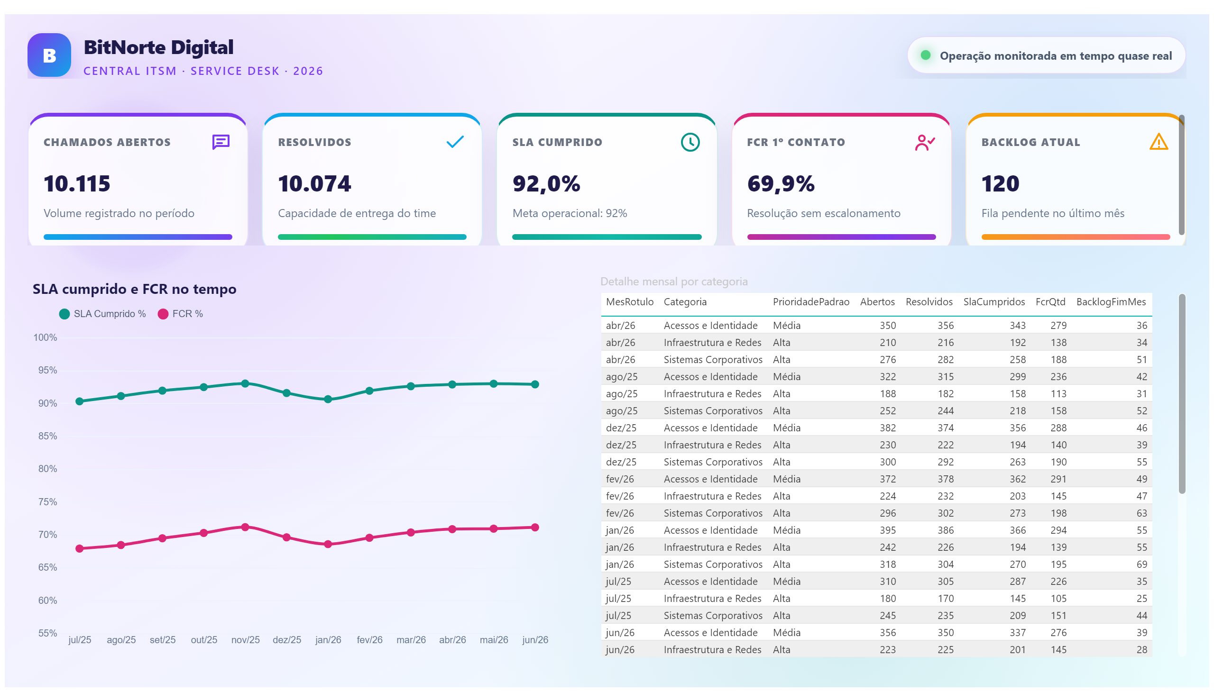Click the subtitle CENTRAL ITSM · SERVICE DESK · 2026

pos(203,71)
